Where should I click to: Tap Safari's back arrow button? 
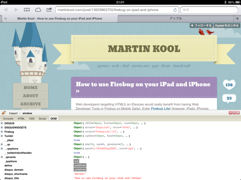(6, 10)
